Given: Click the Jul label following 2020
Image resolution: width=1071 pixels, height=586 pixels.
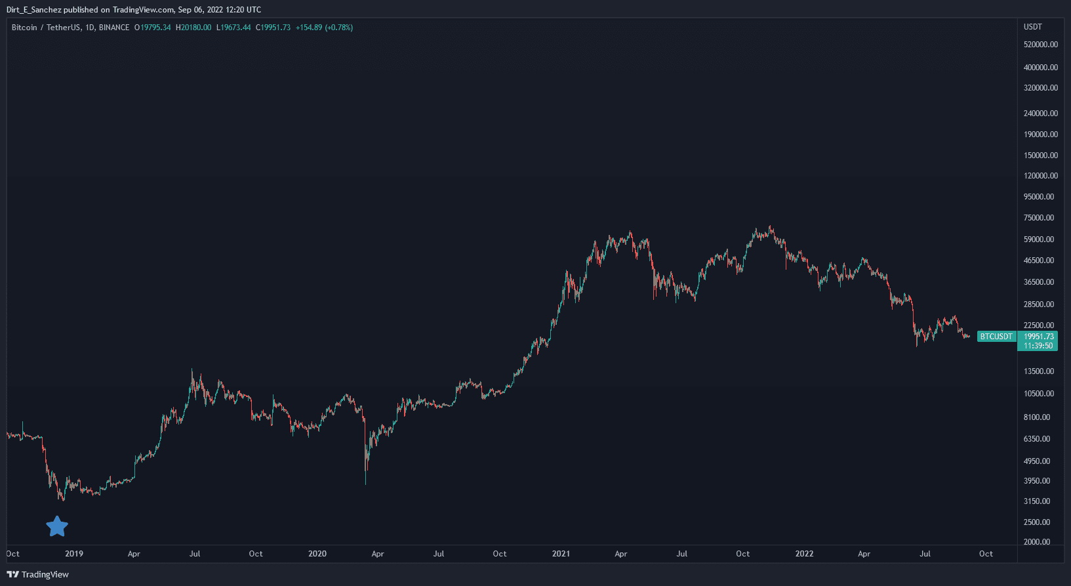Looking at the screenshot, I should tap(439, 554).
